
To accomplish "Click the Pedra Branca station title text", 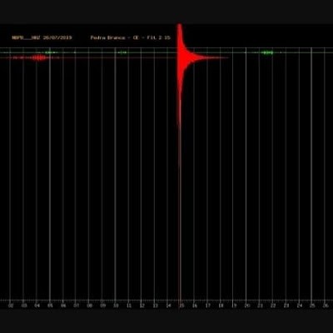I will 131,37.
